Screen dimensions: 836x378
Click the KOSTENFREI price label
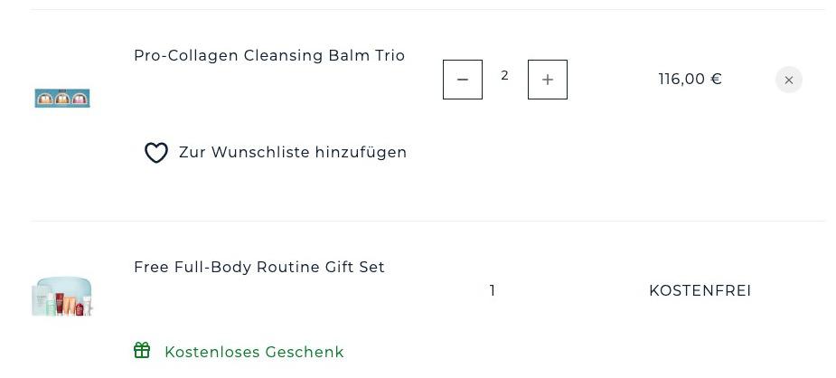(700, 290)
